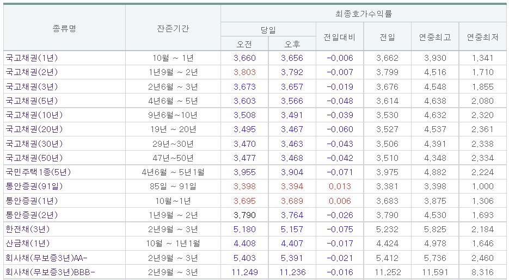Viewport: 509px width, 280px height.
Task: Select the 국고채권(1년) row name
Action: click(x=32, y=58)
